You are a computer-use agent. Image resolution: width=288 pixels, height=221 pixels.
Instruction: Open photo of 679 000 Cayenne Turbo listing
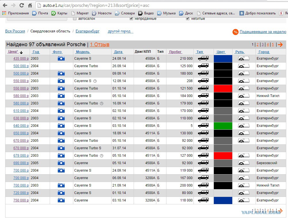click(x=61, y=156)
